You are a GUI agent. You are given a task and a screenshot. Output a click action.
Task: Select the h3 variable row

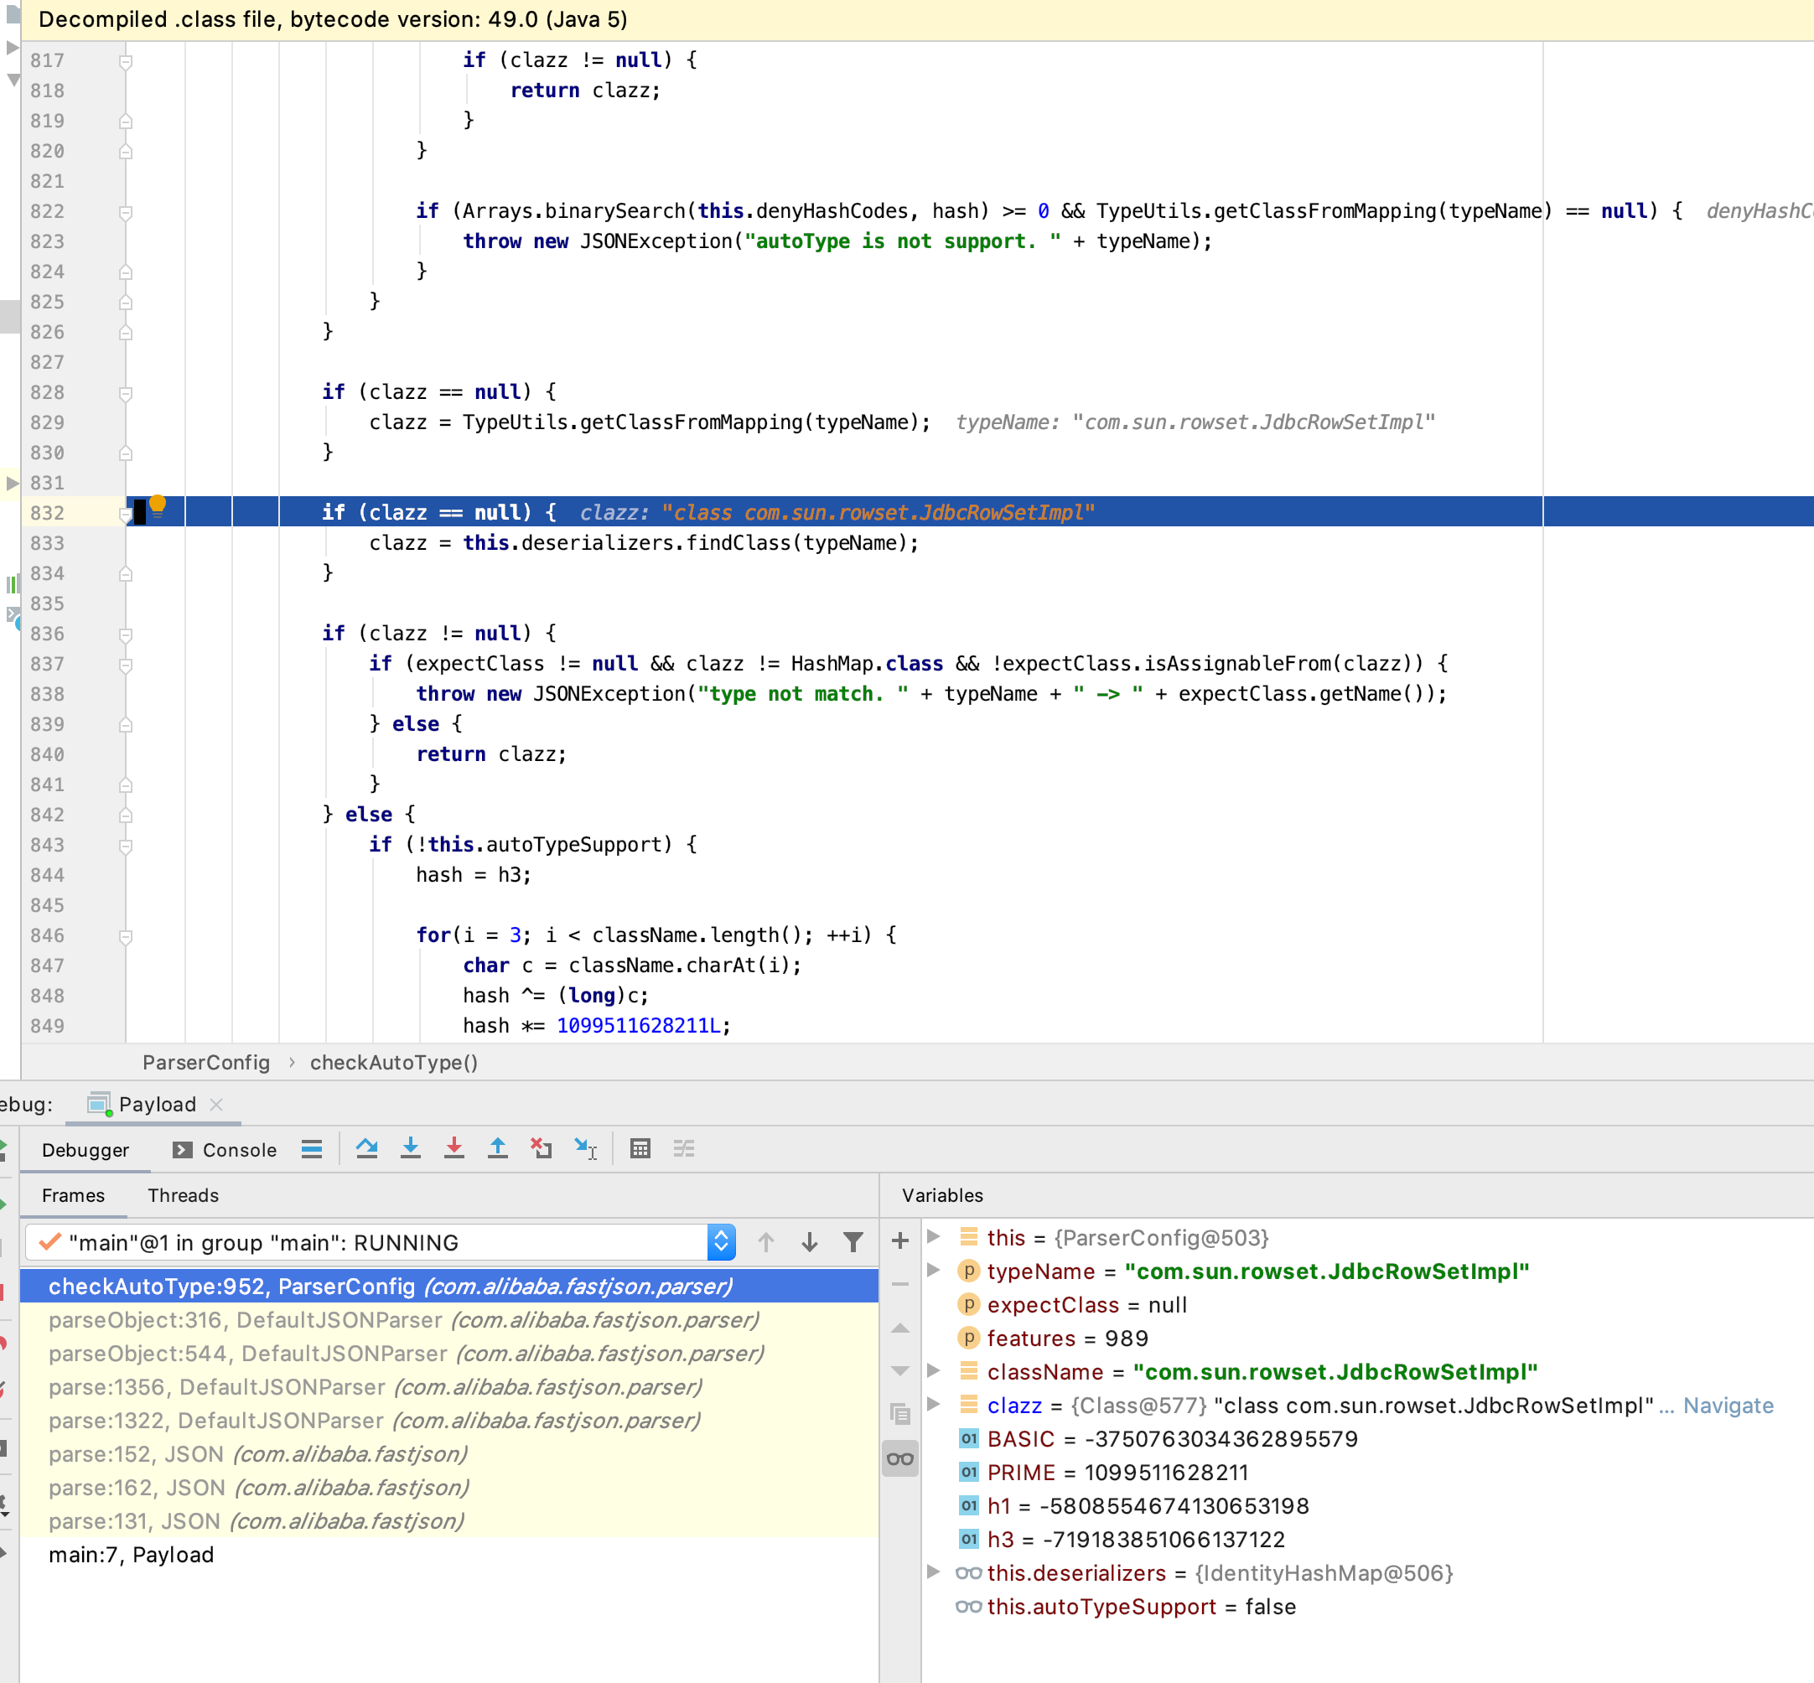[1366, 1539]
